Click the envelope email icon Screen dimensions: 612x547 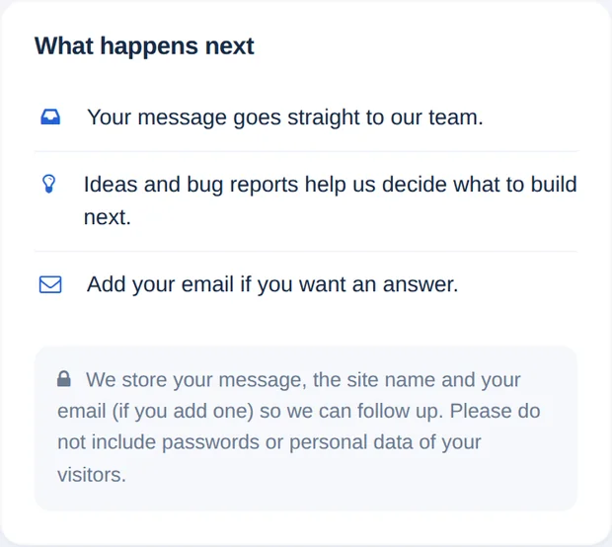pos(50,284)
